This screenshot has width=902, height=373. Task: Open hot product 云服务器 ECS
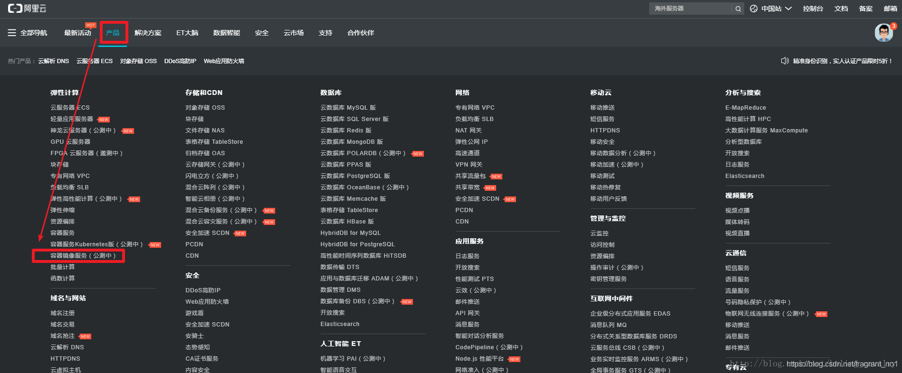(x=95, y=61)
